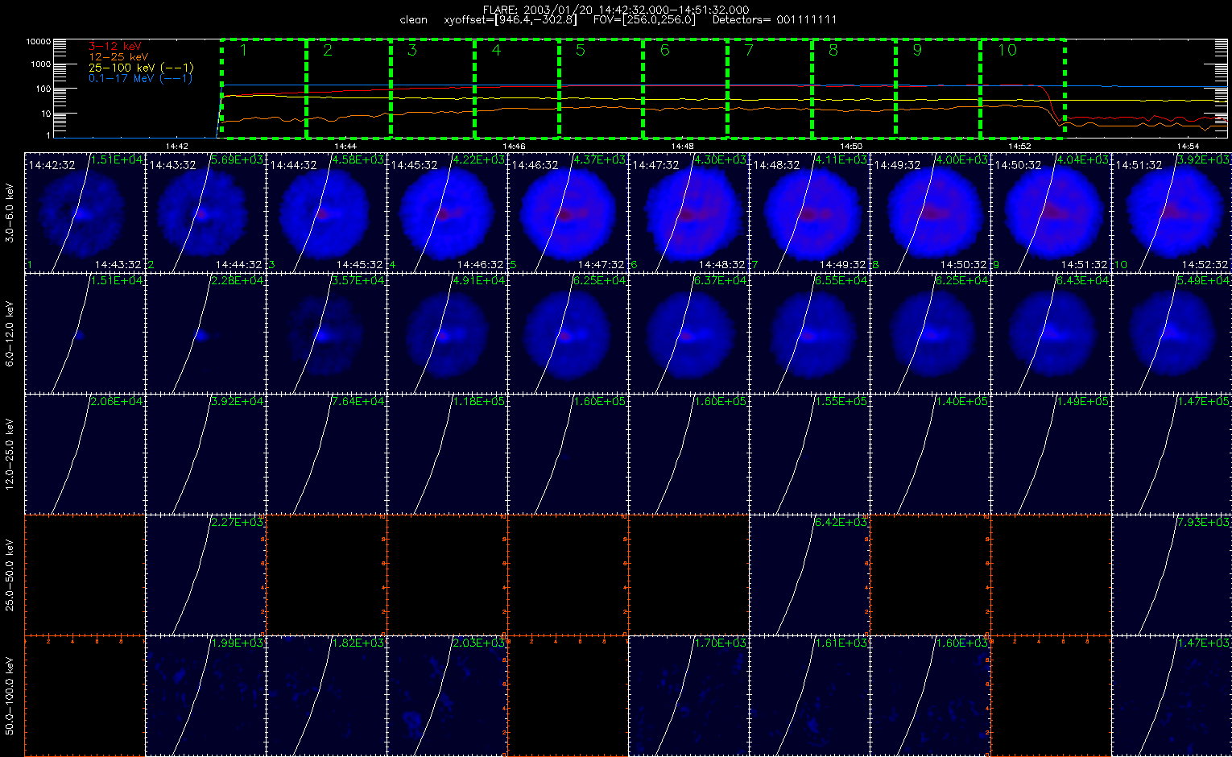This screenshot has height=757, width=1232.
Task: Click the red '3-12 keV' legend entry
Action: pos(114,47)
